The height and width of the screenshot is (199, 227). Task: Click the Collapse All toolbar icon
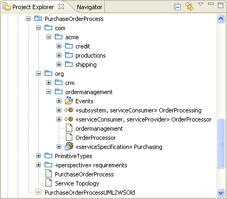click(177, 7)
